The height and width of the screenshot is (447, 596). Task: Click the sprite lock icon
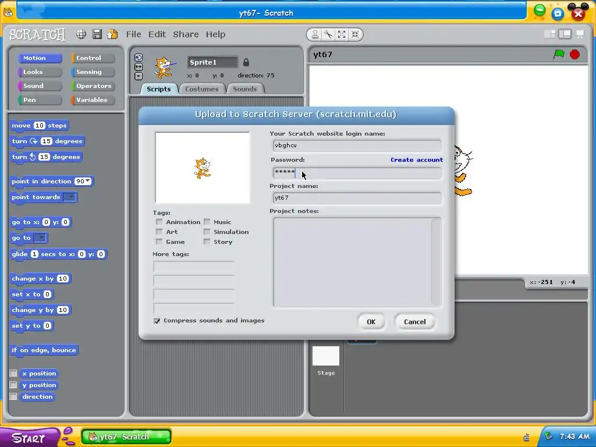(246, 62)
